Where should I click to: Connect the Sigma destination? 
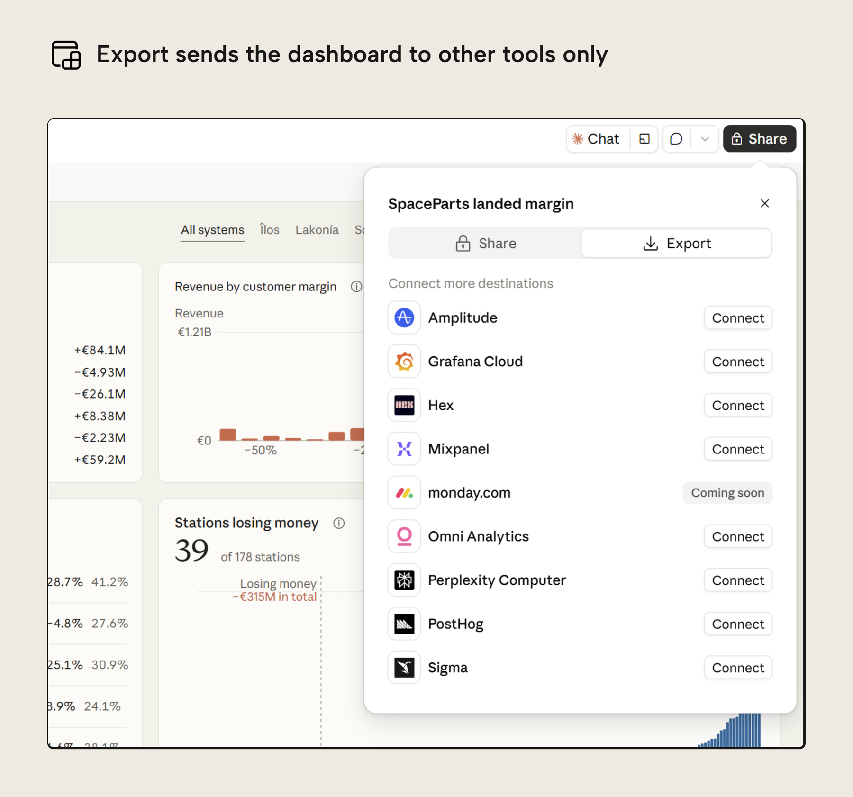tap(738, 668)
